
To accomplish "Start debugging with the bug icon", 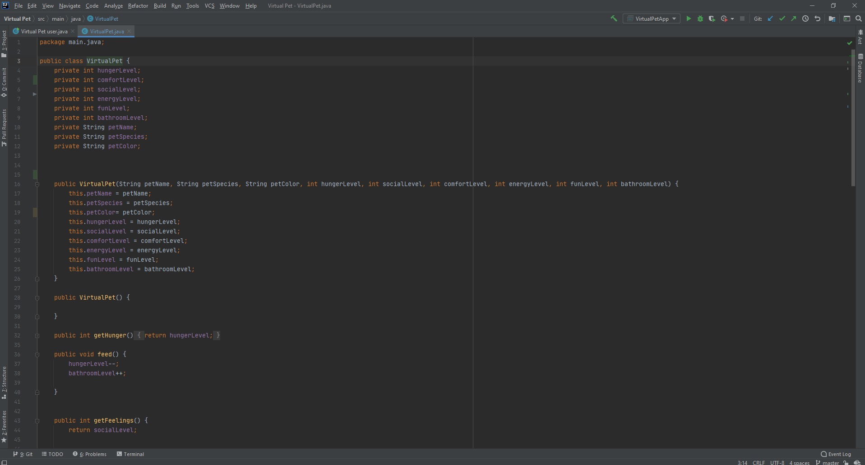I will click(700, 18).
